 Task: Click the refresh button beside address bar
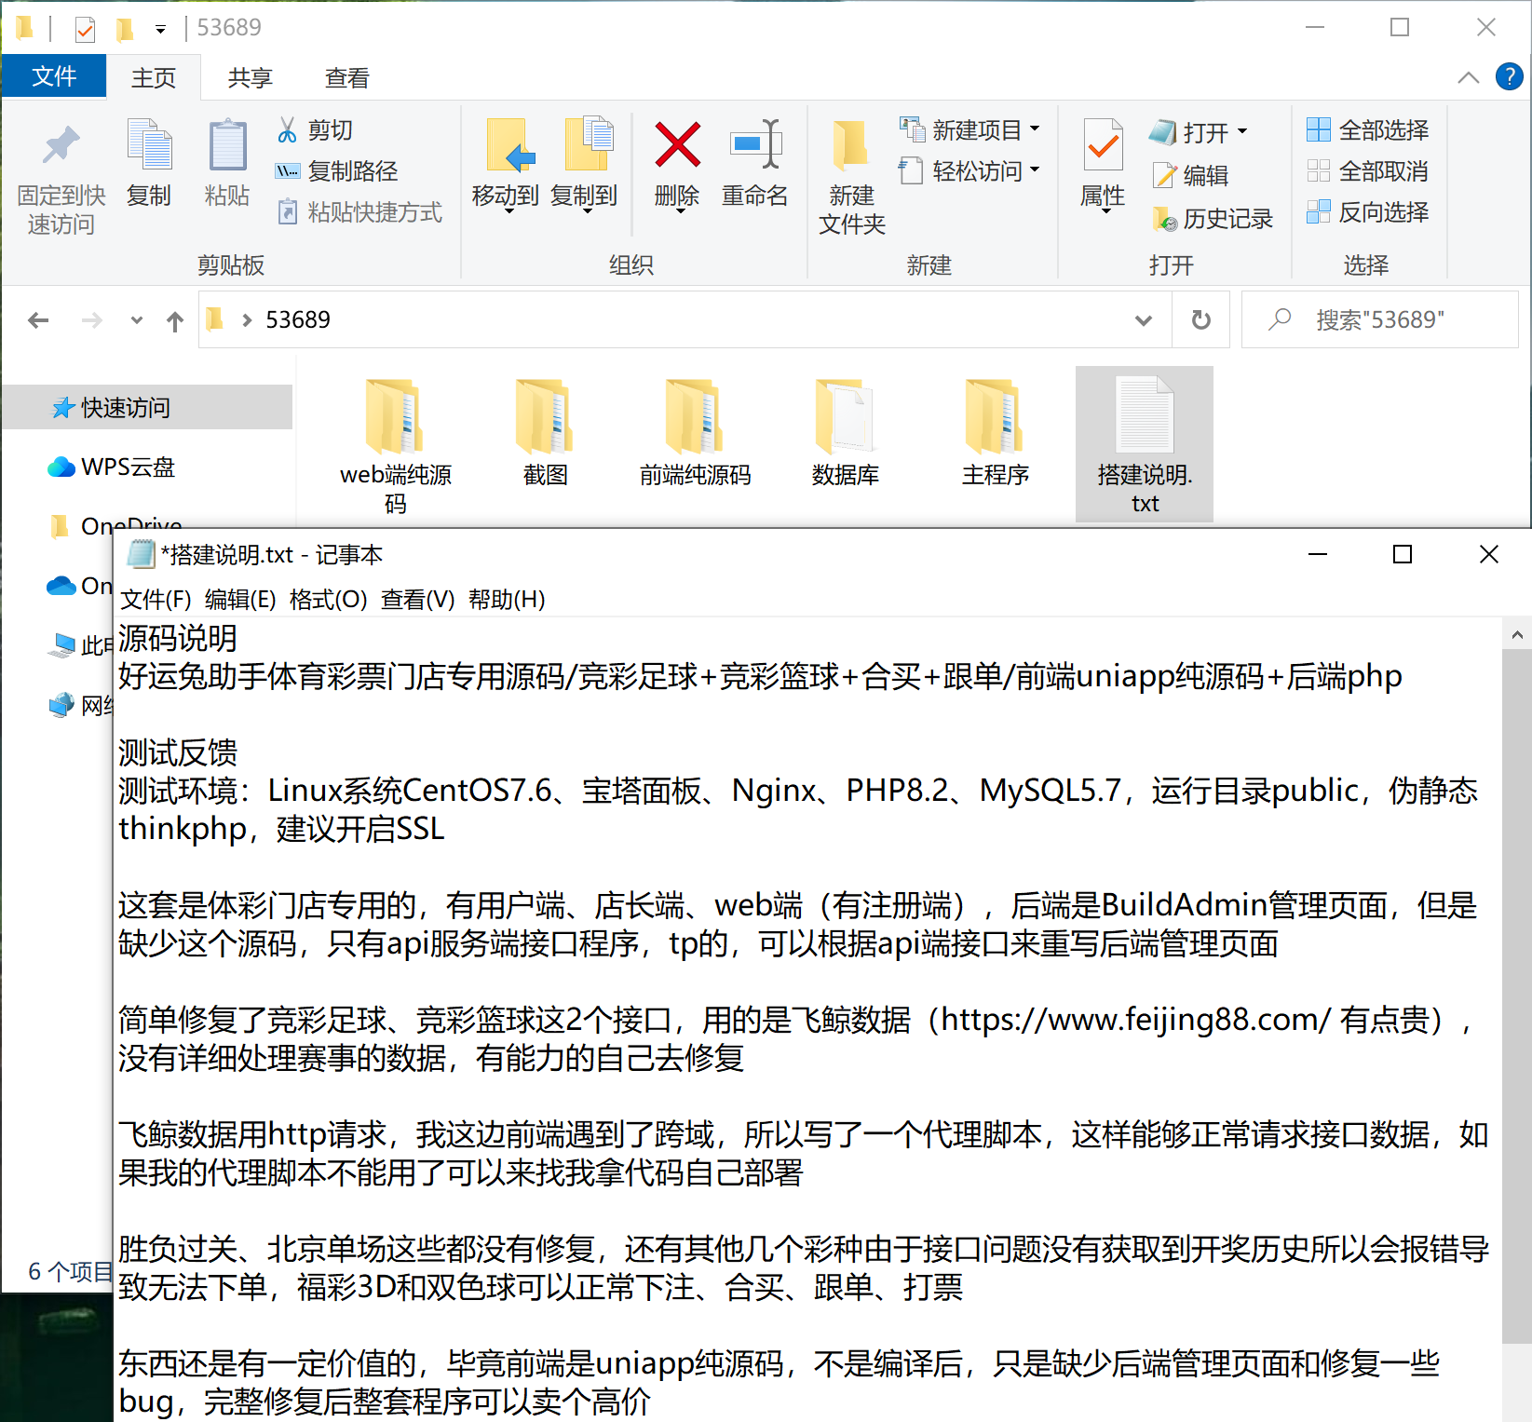point(1201,320)
